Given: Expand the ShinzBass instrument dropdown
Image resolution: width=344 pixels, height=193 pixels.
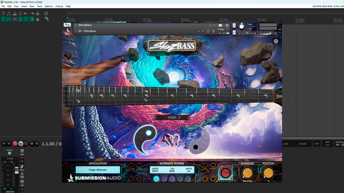Looking at the screenshot, I should pyautogui.click(x=76, y=25).
